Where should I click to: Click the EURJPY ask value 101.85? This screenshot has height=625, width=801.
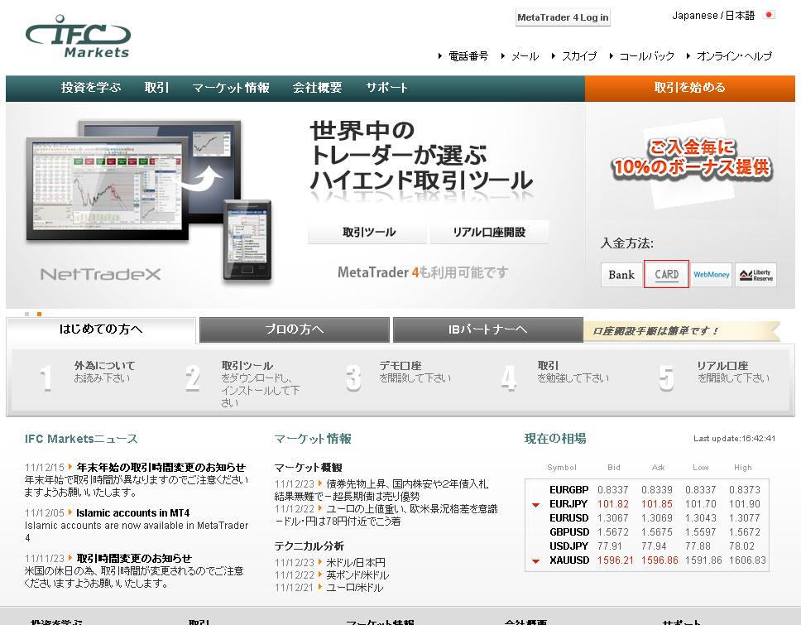click(x=657, y=504)
